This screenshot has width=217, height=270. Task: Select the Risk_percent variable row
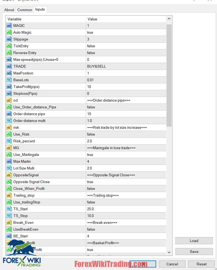pyautogui.click(x=46, y=141)
